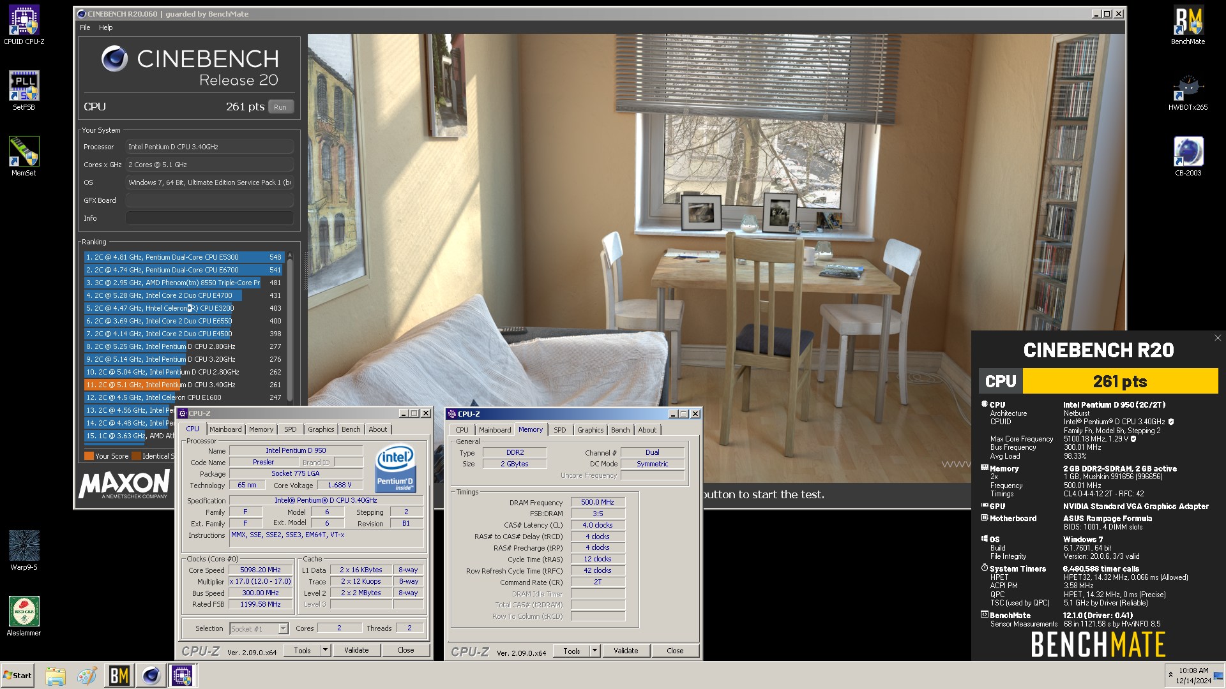This screenshot has width=1226, height=689.
Task: Select ranking entry AMD Phenom 8550 Triple-Core
Action: [x=184, y=283]
